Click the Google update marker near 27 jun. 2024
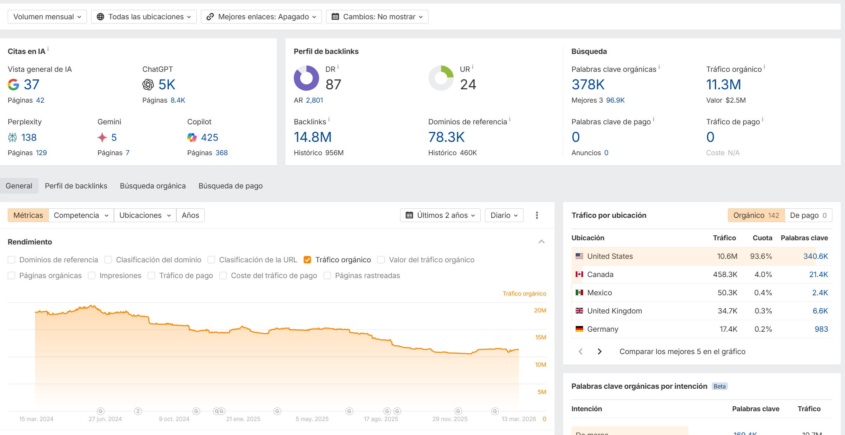 click(101, 411)
